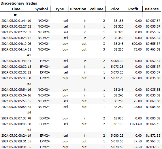Click price cell 5 072.75
162x149 pixels.
(117, 78)
